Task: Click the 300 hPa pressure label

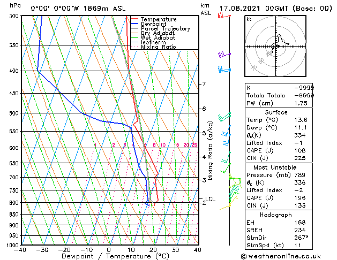Action: pyautogui.click(x=15, y=16)
